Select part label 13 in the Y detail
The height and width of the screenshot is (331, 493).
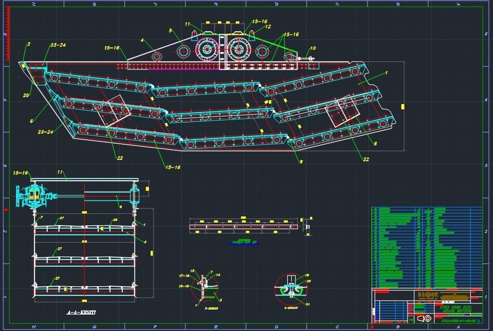point(193,271)
